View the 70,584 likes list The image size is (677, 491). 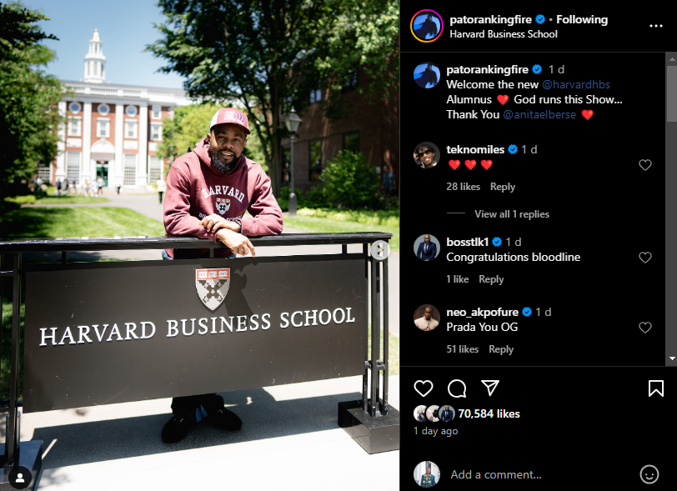[x=489, y=413]
